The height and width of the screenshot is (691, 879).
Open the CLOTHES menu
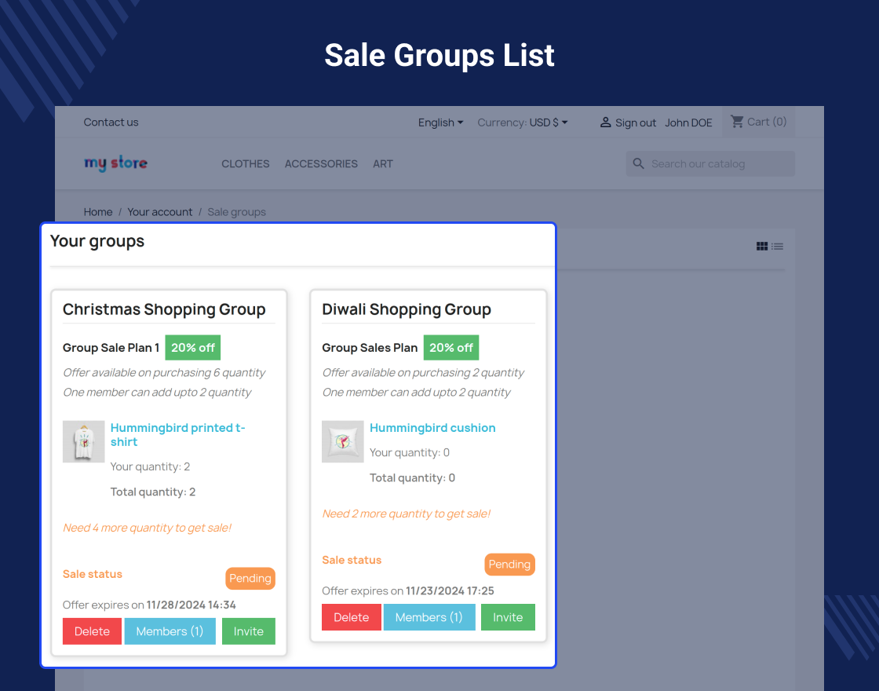coord(246,164)
